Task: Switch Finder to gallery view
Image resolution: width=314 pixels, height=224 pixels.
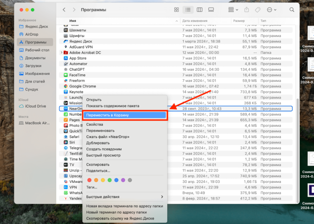Action: (211, 10)
